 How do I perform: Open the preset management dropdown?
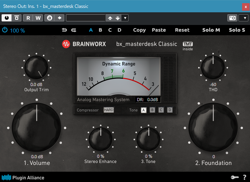coord(125,18)
